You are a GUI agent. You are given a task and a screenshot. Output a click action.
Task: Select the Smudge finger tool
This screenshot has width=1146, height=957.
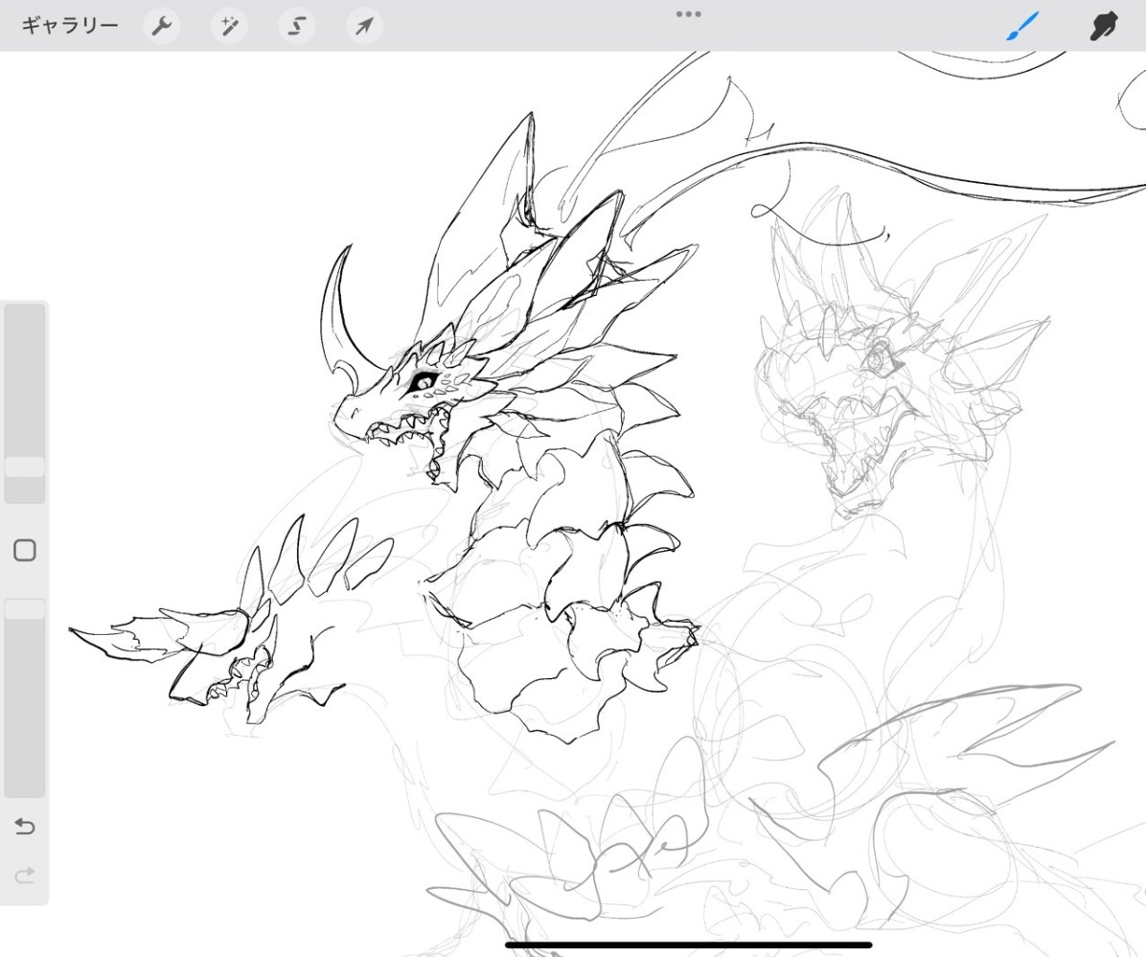pyautogui.click(x=1104, y=26)
